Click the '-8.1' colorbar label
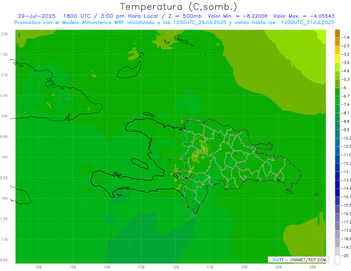 [x=345, y=113]
